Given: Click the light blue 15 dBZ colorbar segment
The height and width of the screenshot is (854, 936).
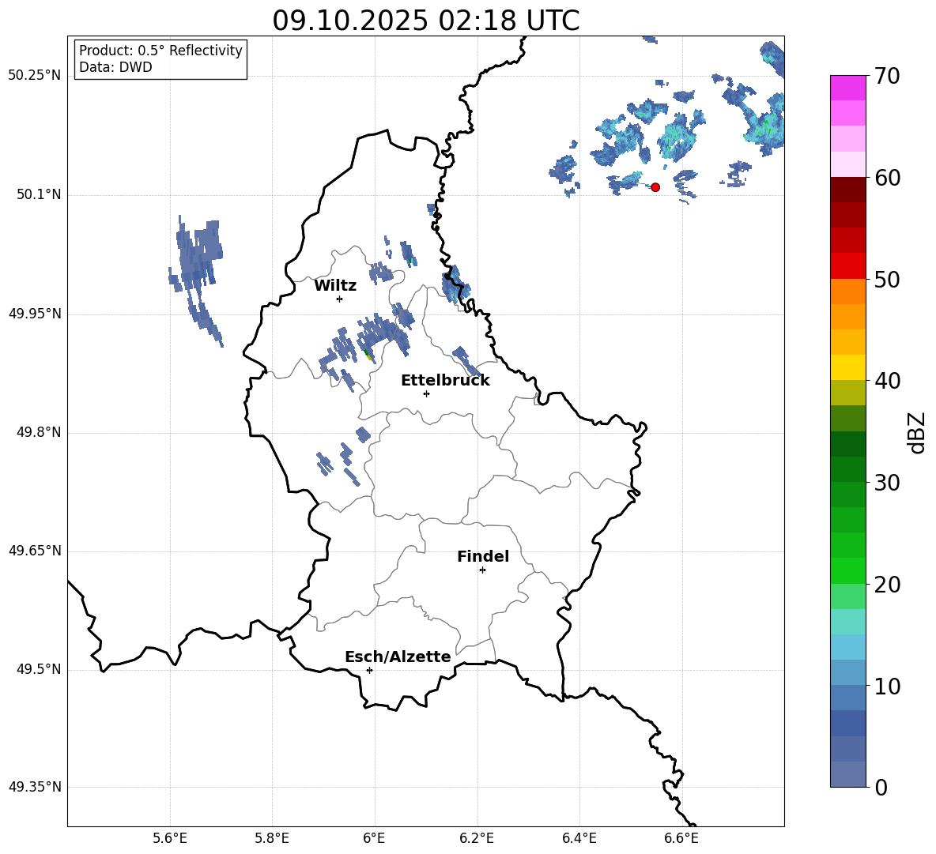Looking at the screenshot, I should pos(847,647).
